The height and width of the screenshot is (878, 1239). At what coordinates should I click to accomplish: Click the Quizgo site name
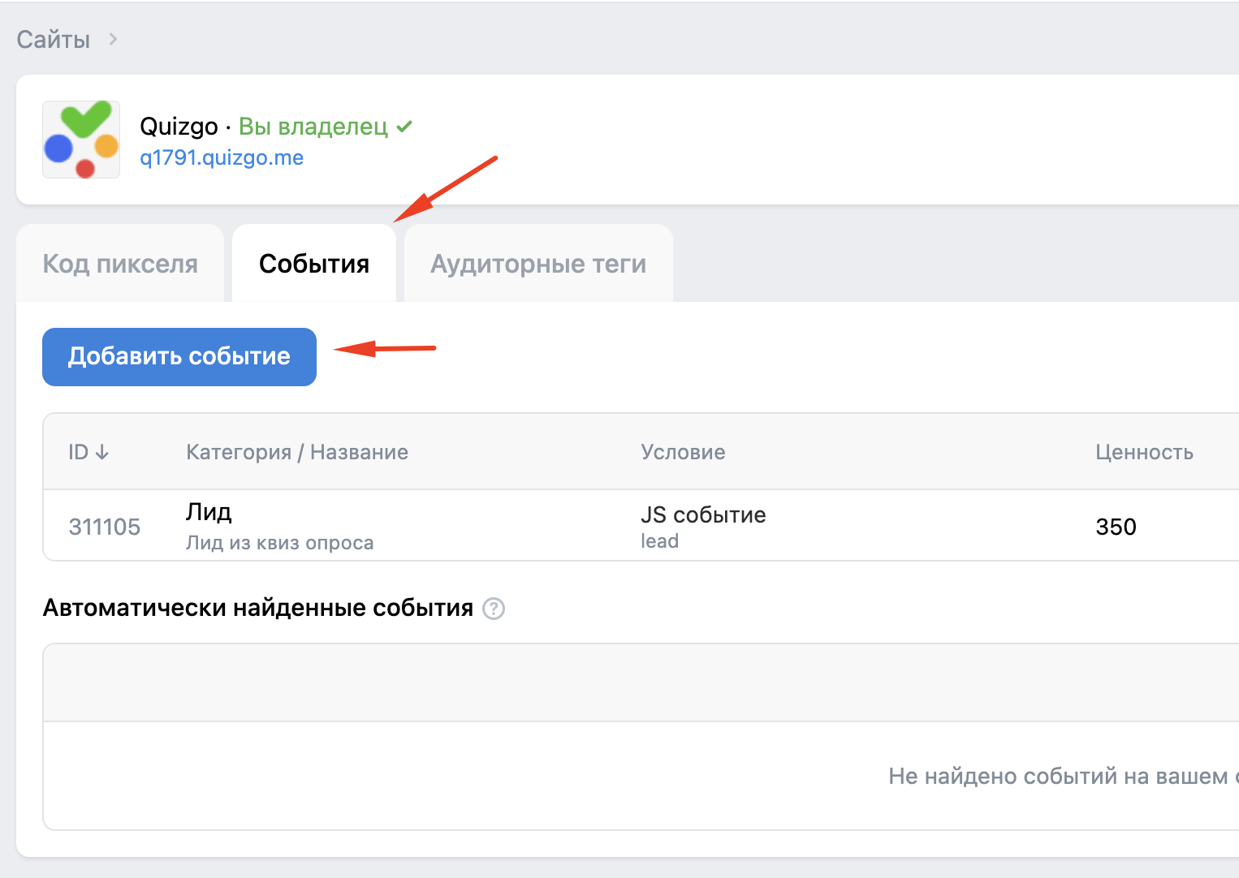179,127
